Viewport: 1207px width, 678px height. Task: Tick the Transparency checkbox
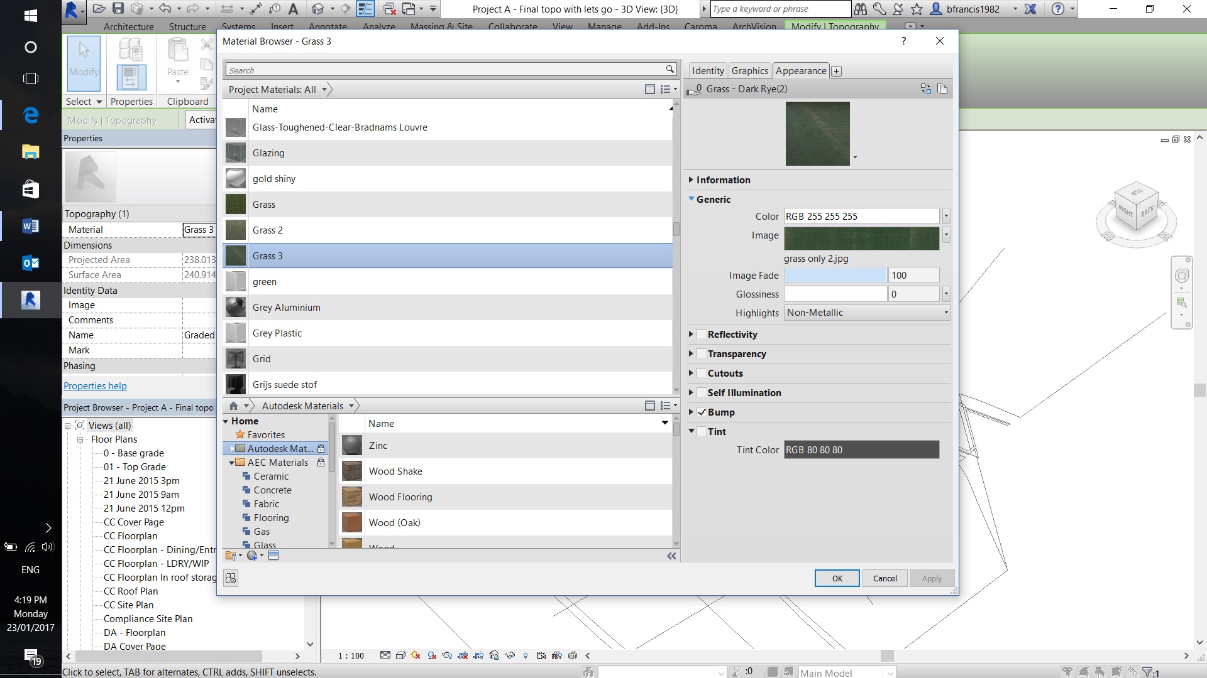click(701, 354)
